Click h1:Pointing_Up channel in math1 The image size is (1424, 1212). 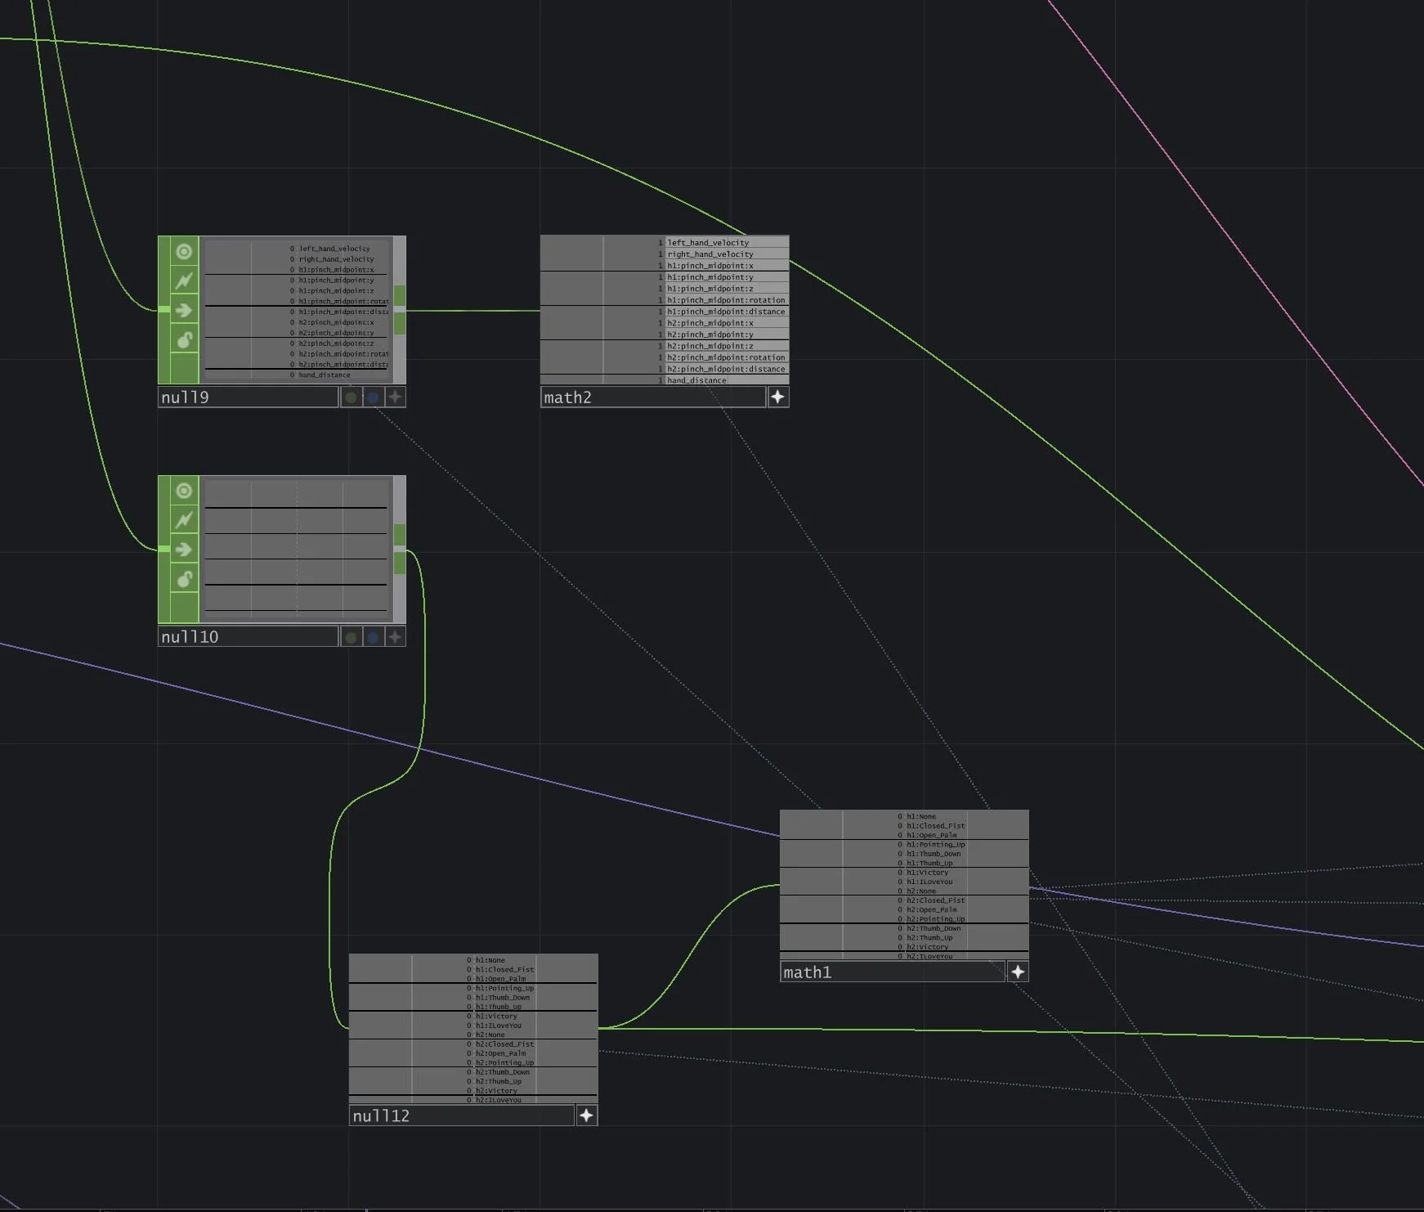coord(936,845)
